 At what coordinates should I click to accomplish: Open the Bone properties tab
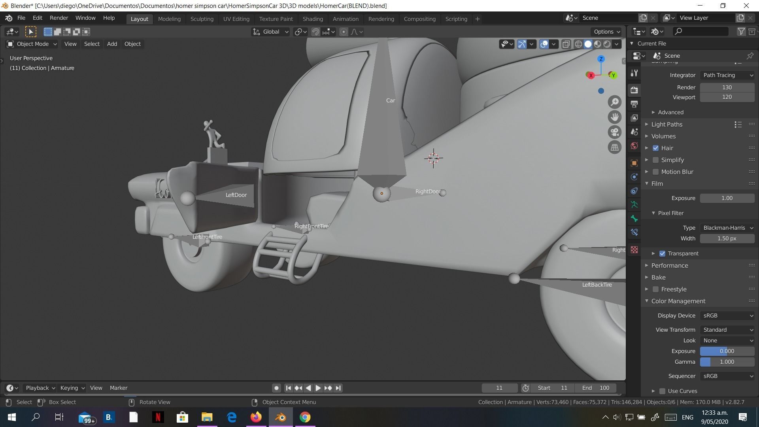pos(634,218)
